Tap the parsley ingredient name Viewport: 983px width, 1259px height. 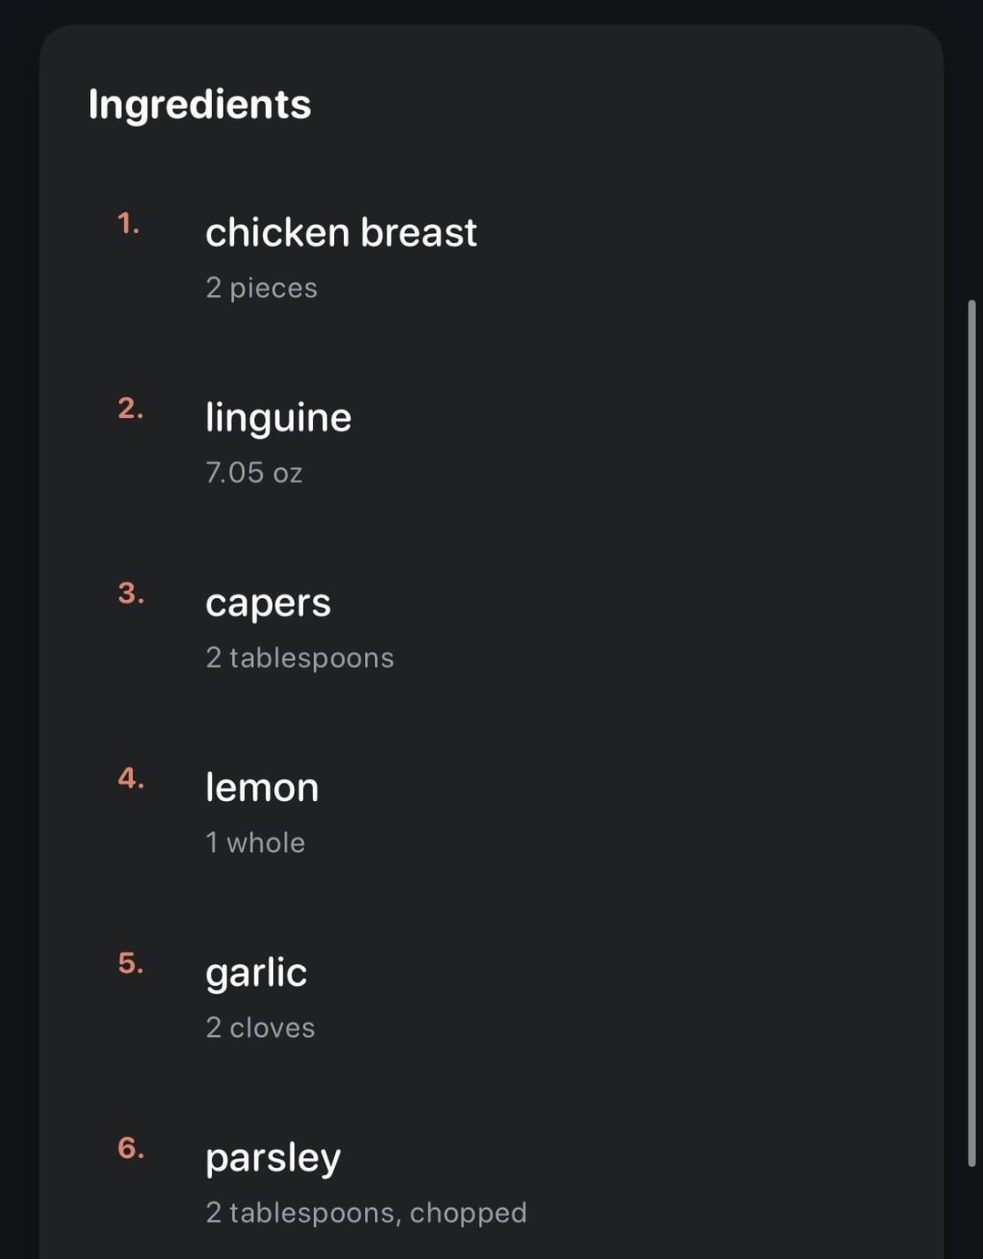point(272,1158)
